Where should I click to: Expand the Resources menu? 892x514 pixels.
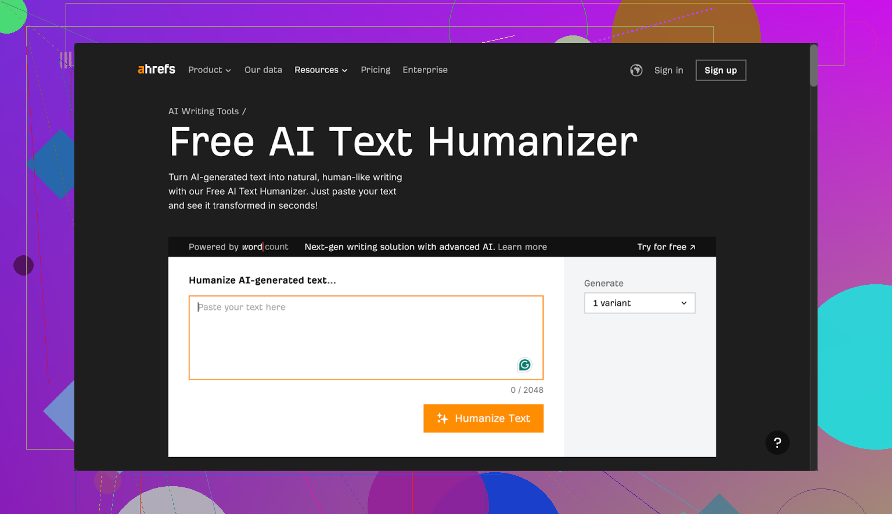[x=321, y=70]
